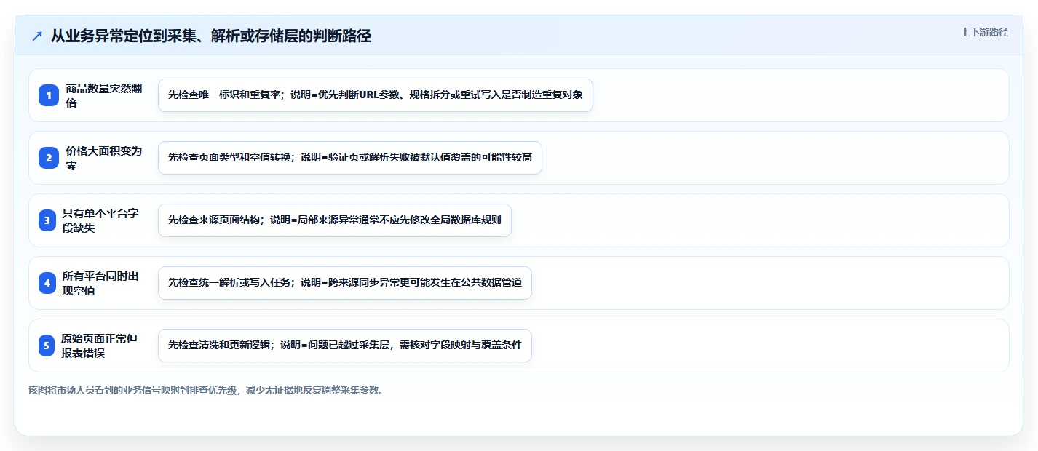Click the box 先检查统一解析或写入任务
This screenshot has height=451, width=1038.
pos(345,283)
